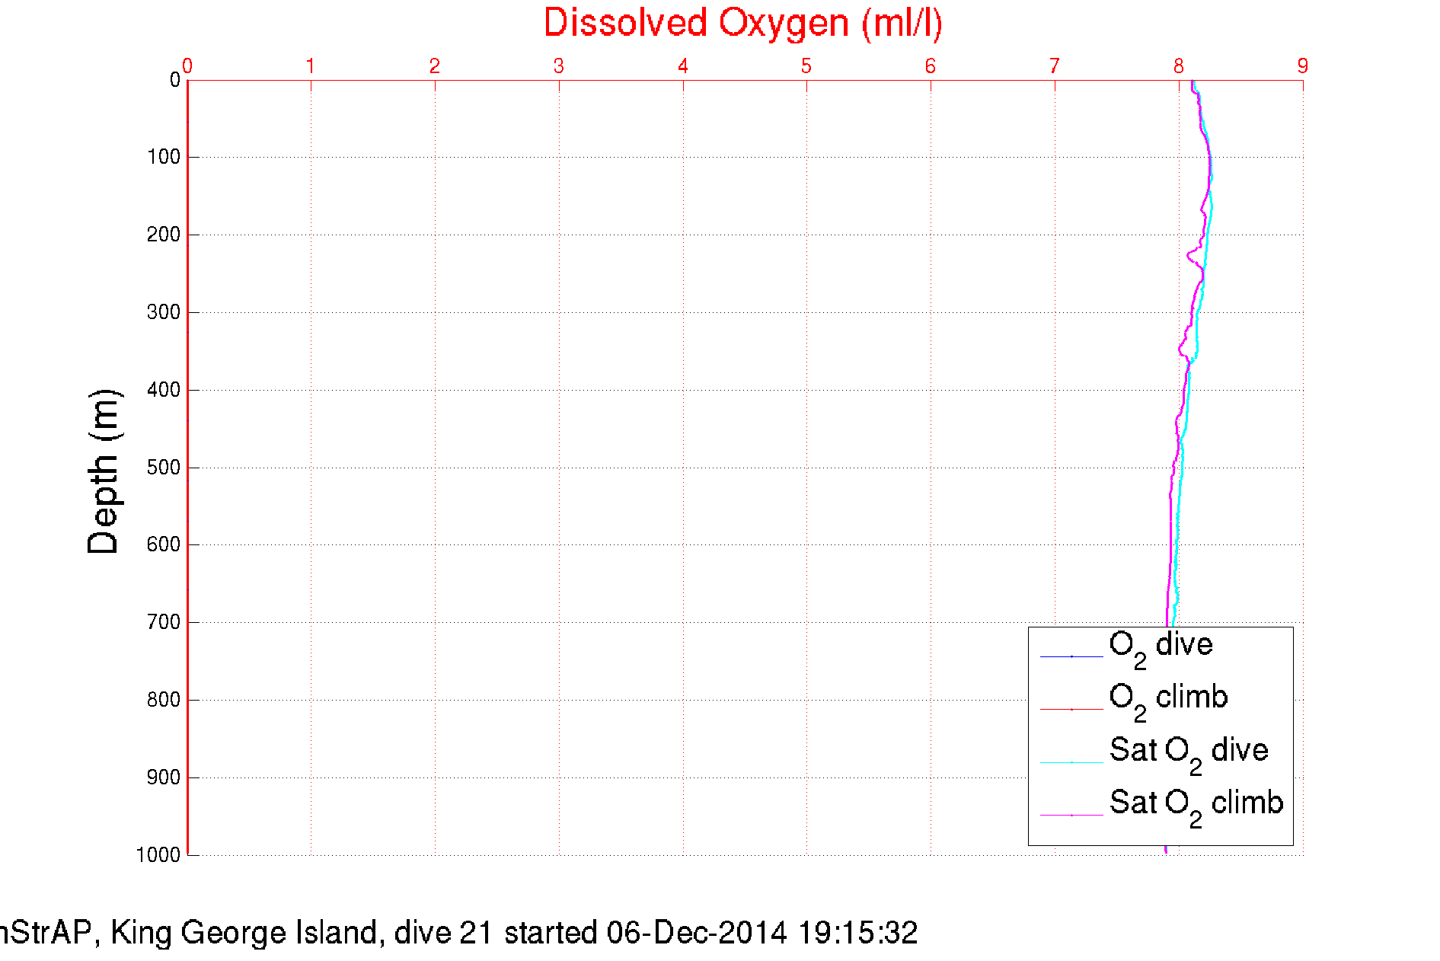Viewport: 1440px width, 961px height.
Task: Click the magenta line sample in legend
Action: click(1071, 815)
